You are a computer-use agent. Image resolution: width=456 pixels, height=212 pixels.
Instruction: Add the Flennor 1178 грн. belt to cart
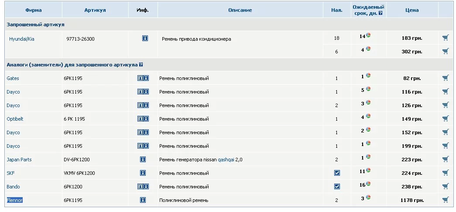pos(445,200)
